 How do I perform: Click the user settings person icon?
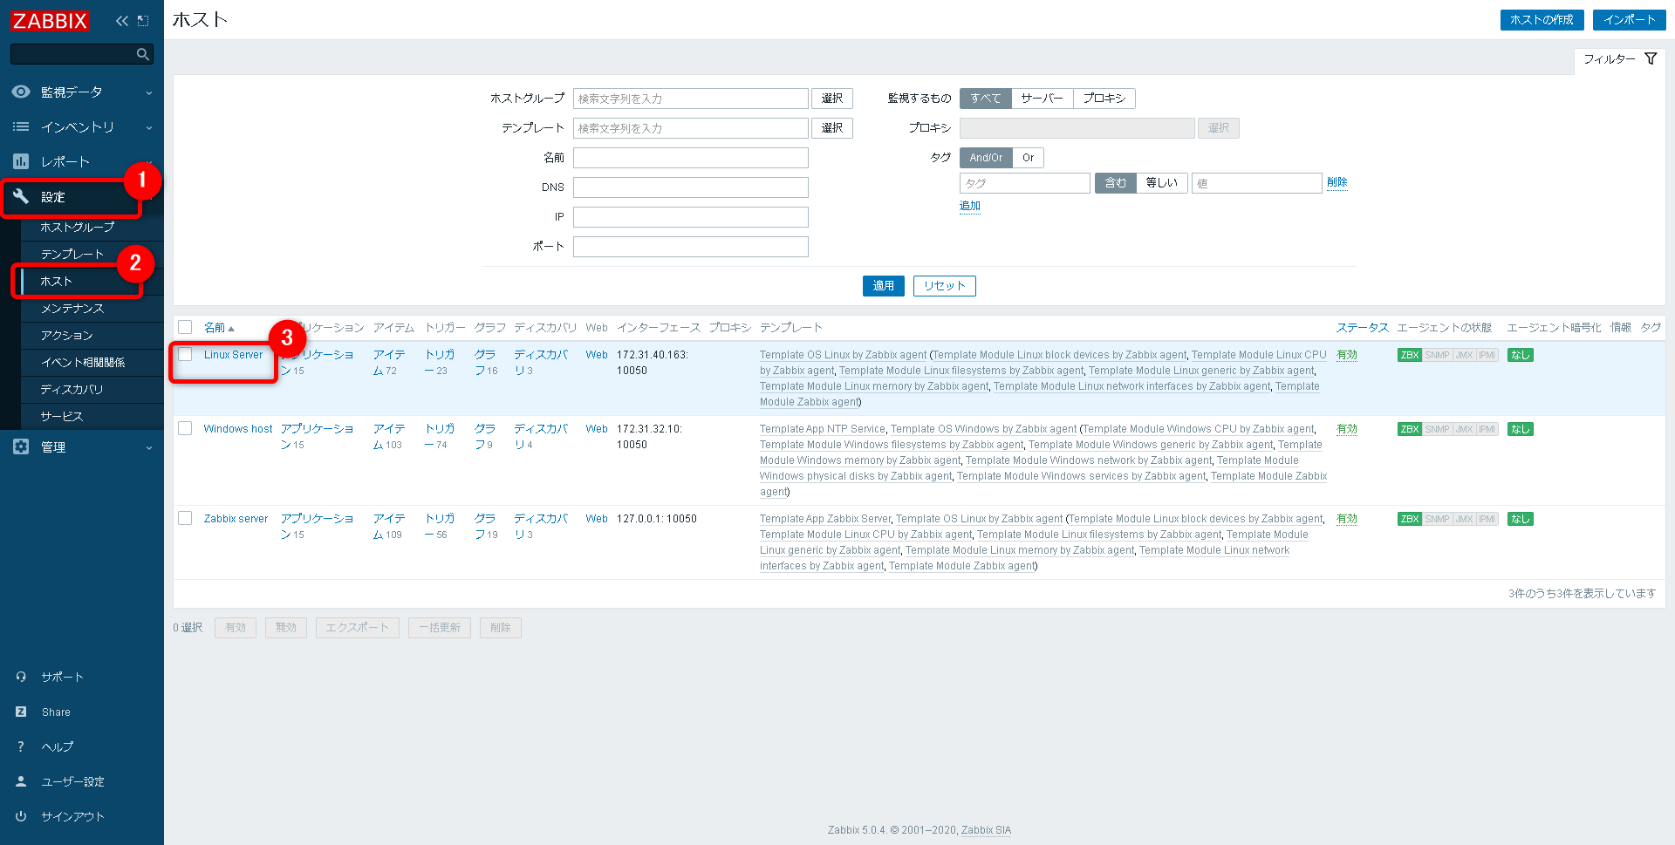[21, 781]
